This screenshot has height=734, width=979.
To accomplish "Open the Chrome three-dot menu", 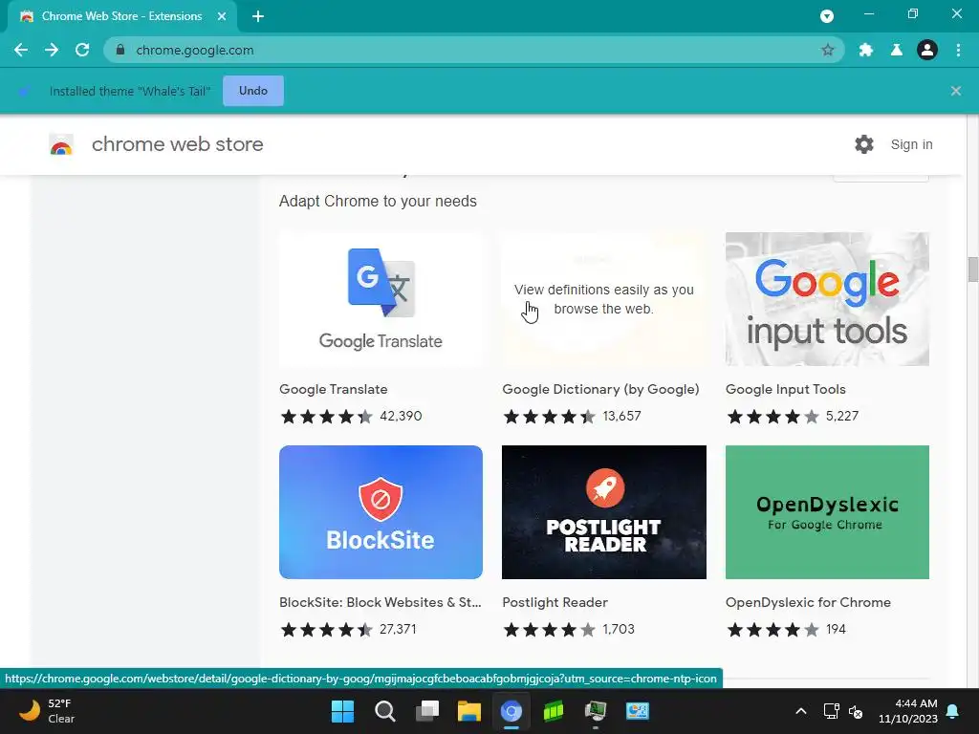I will click(x=958, y=50).
